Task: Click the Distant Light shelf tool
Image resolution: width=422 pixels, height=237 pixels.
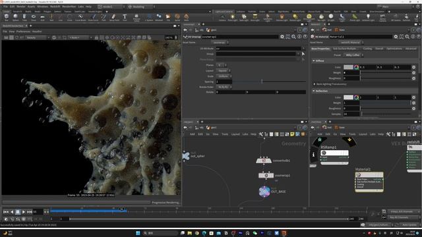Action: coord(295,18)
